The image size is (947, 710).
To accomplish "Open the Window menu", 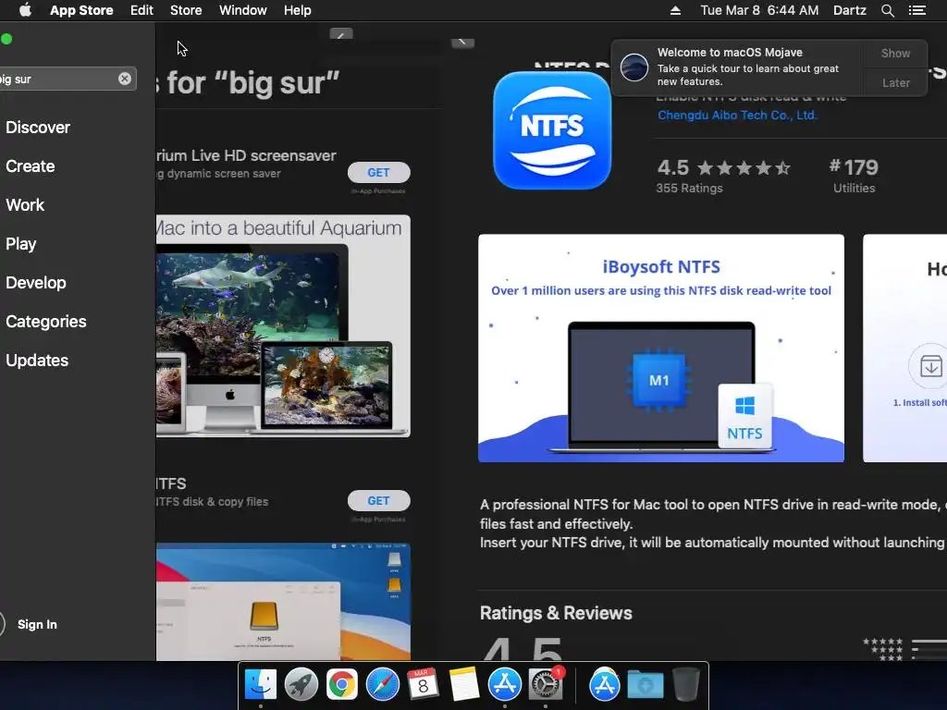I will 243,10.
